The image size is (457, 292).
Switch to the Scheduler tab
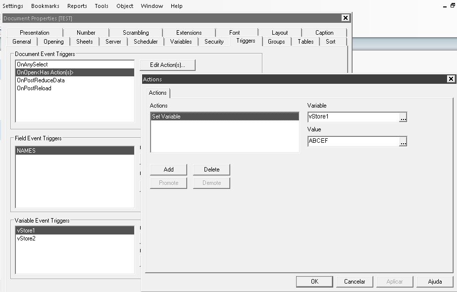pyautogui.click(x=146, y=42)
